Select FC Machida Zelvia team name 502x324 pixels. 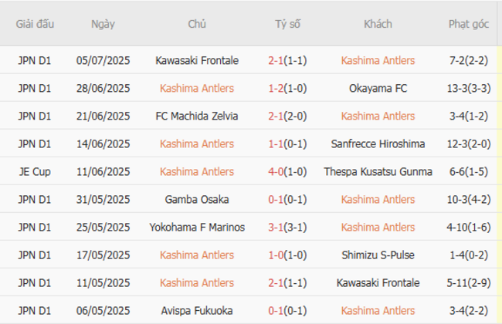(197, 116)
